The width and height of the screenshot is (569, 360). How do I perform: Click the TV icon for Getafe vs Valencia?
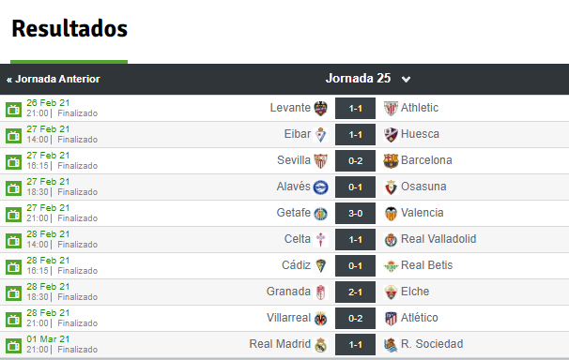tap(14, 215)
